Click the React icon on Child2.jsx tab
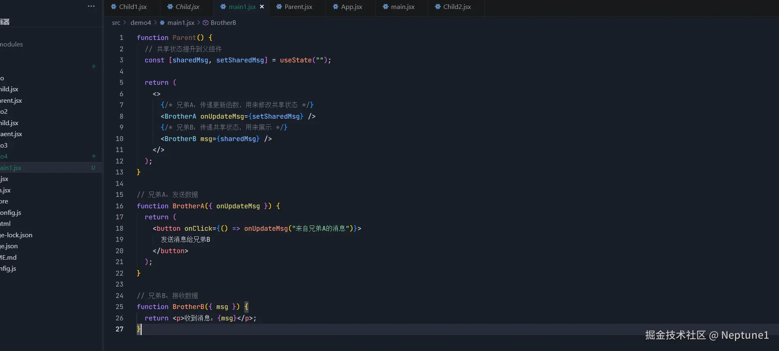 click(437, 7)
